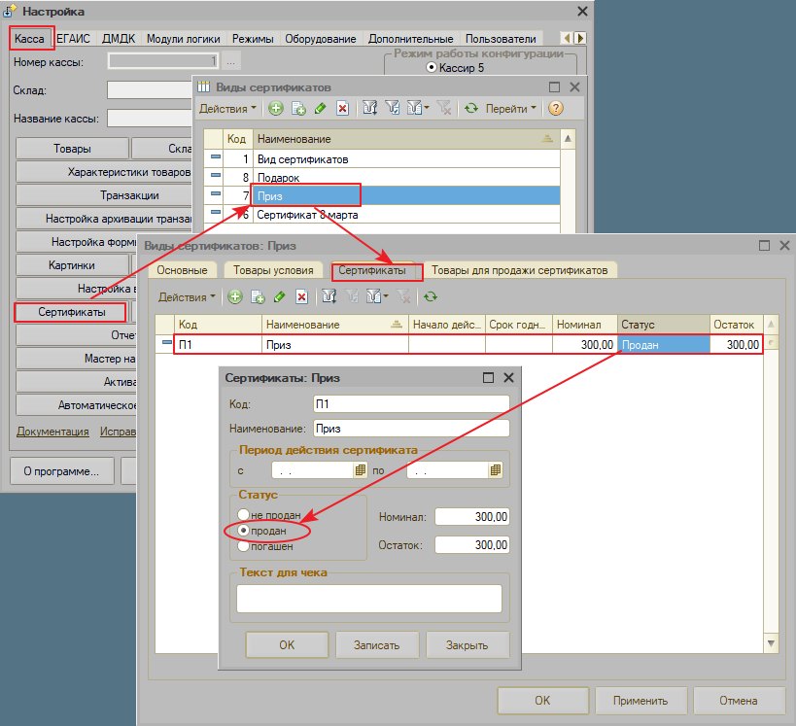
Task: Click the pencil edit icon in Виды сертификатов toolbar
Action: [321, 108]
